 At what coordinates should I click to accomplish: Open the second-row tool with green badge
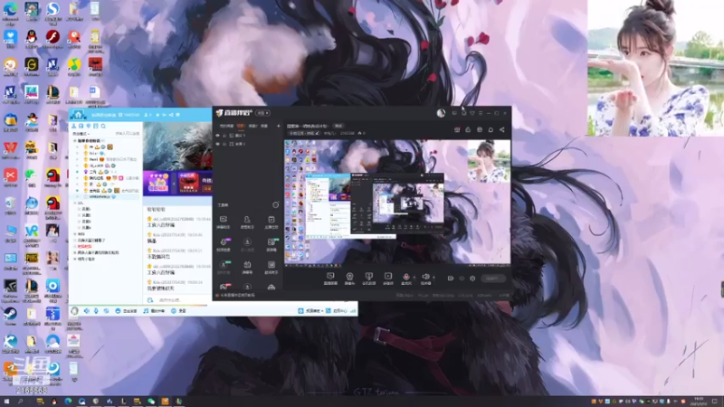[271, 244]
